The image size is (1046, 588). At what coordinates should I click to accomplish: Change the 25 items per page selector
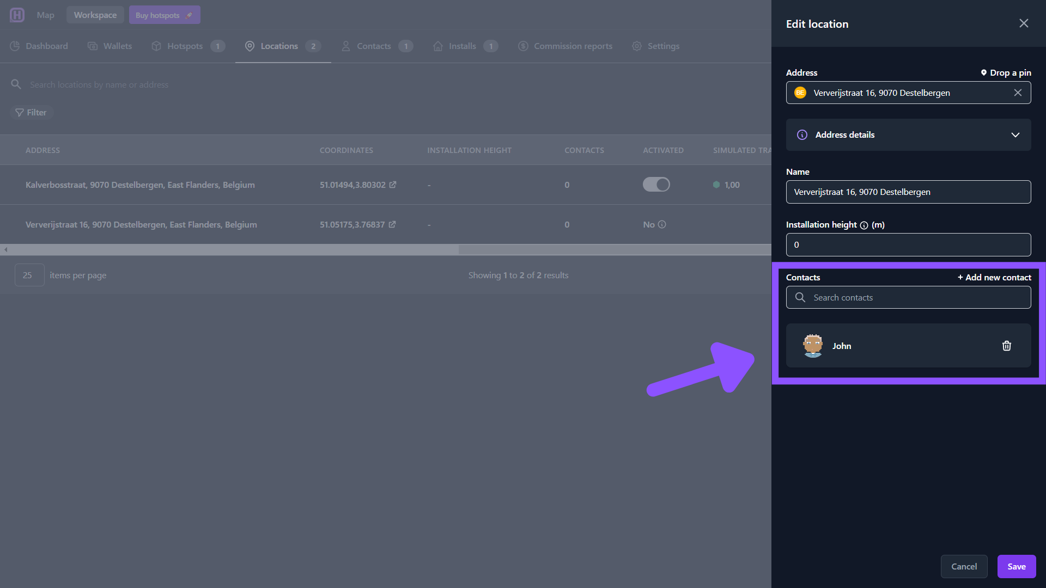point(29,275)
